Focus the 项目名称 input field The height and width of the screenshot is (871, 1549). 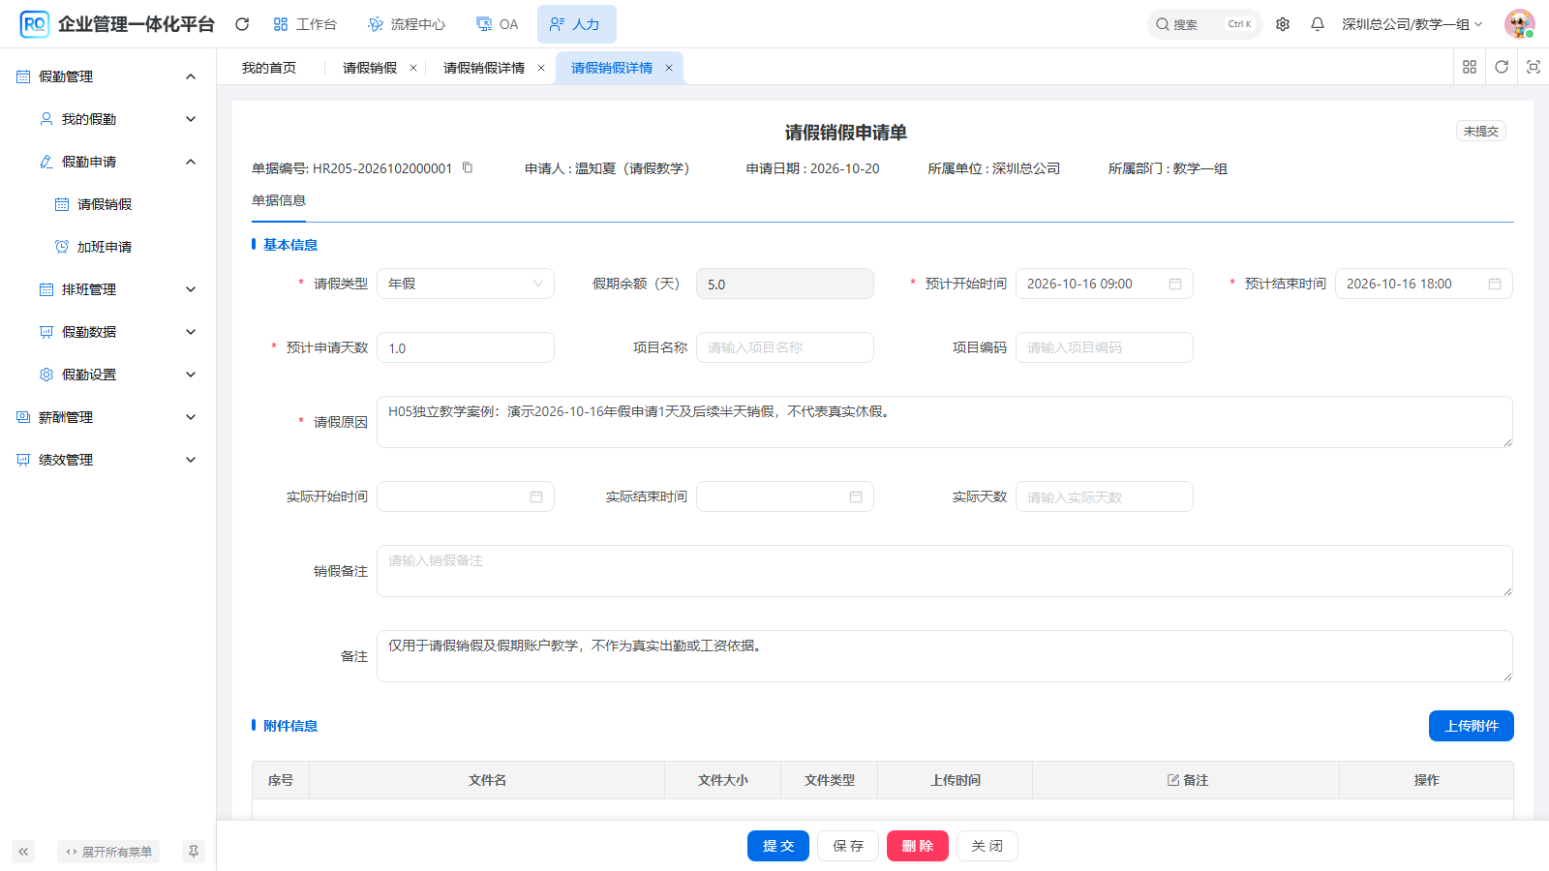[x=785, y=347]
